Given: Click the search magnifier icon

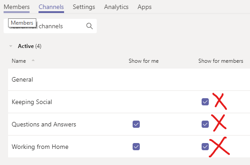Looking at the screenshot, I should point(90,26).
